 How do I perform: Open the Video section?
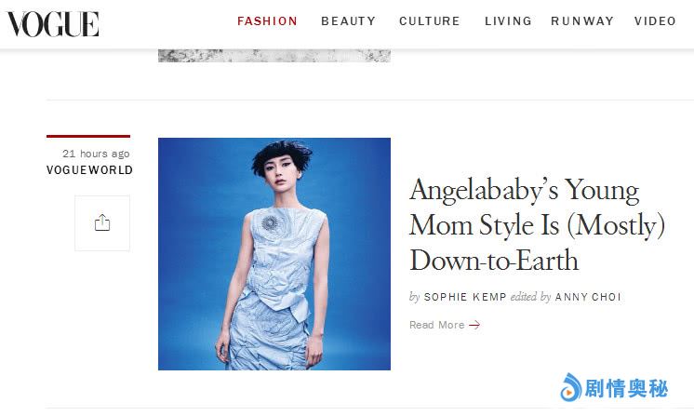[x=655, y=21]
